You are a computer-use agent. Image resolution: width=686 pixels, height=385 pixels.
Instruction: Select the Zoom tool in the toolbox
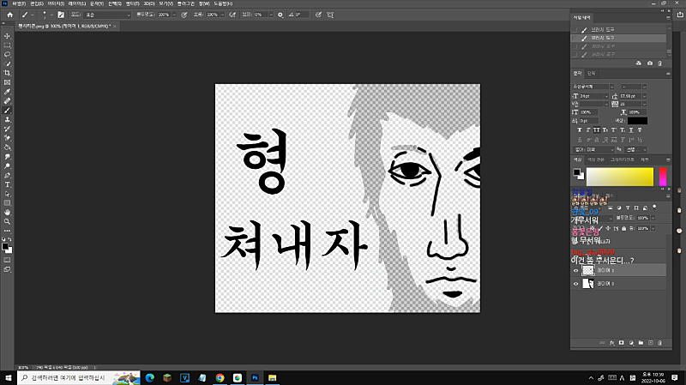click(x=8, y=221)
